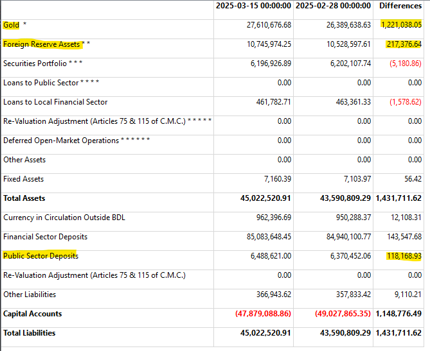
Task: Click highlighted difference 217,376.64
Action: click(x=404, y=44)
